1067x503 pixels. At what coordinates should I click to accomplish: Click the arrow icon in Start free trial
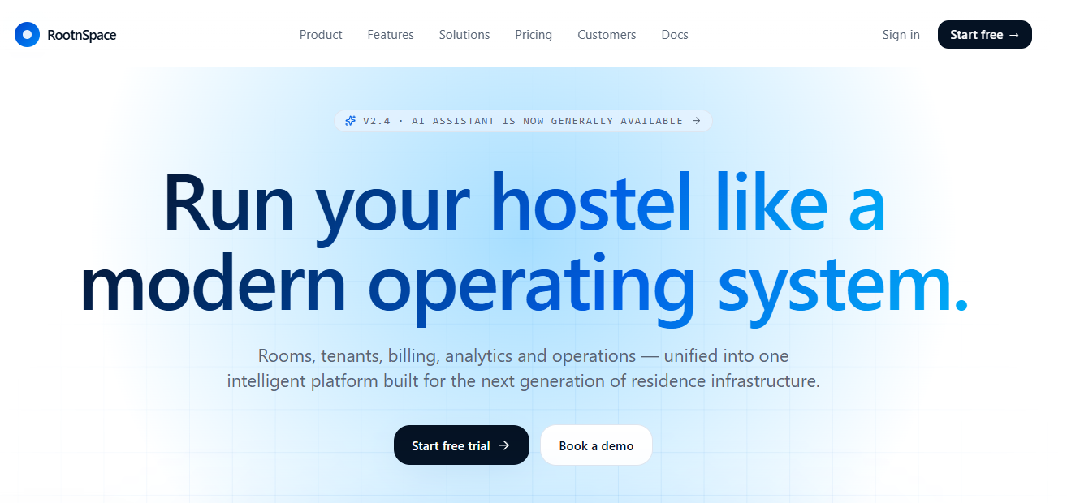coord(504,445)
